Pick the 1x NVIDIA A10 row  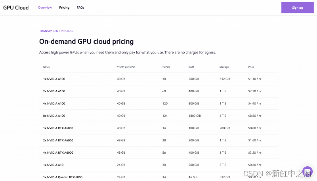[x=158, y=165]
